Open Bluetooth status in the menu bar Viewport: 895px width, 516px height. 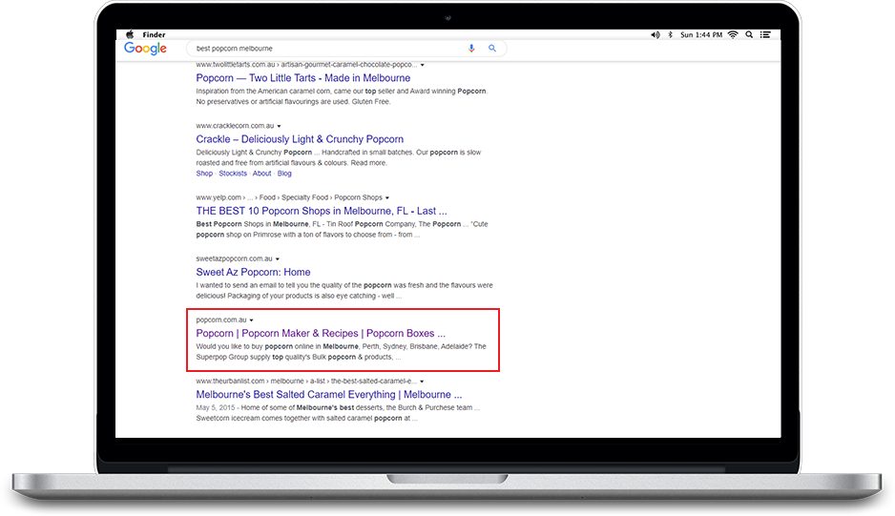click(671, 34)
